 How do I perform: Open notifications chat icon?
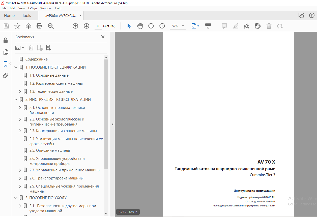301,16
